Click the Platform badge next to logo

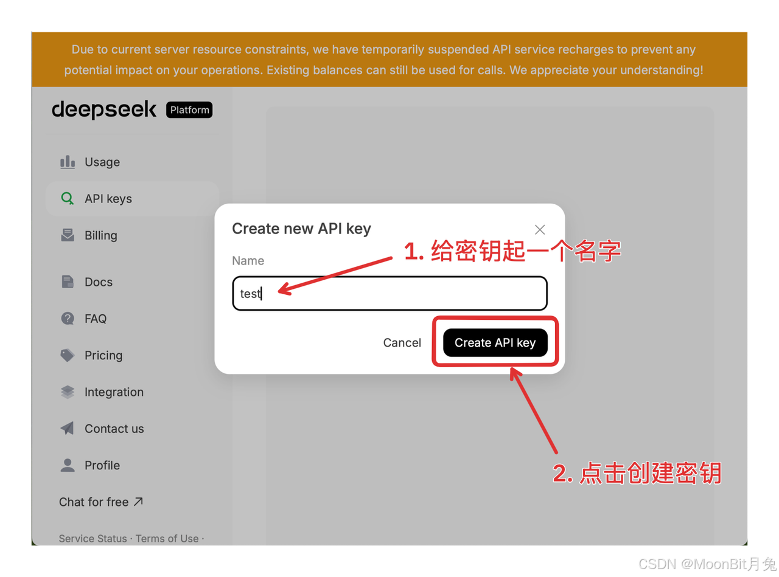point(189,110)
